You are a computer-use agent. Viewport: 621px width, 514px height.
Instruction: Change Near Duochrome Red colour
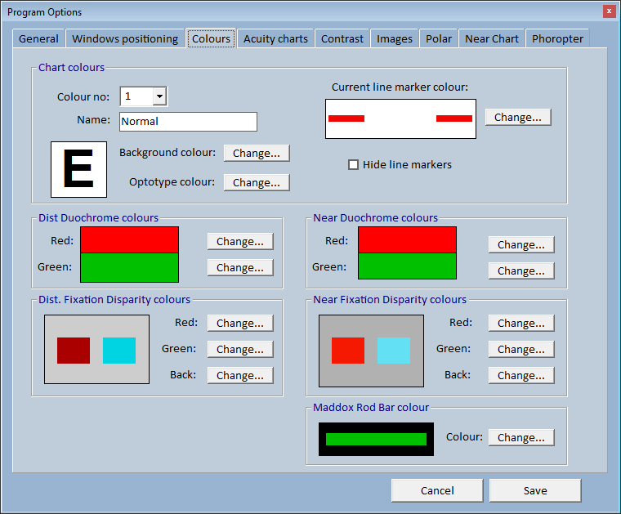(521, 244)
